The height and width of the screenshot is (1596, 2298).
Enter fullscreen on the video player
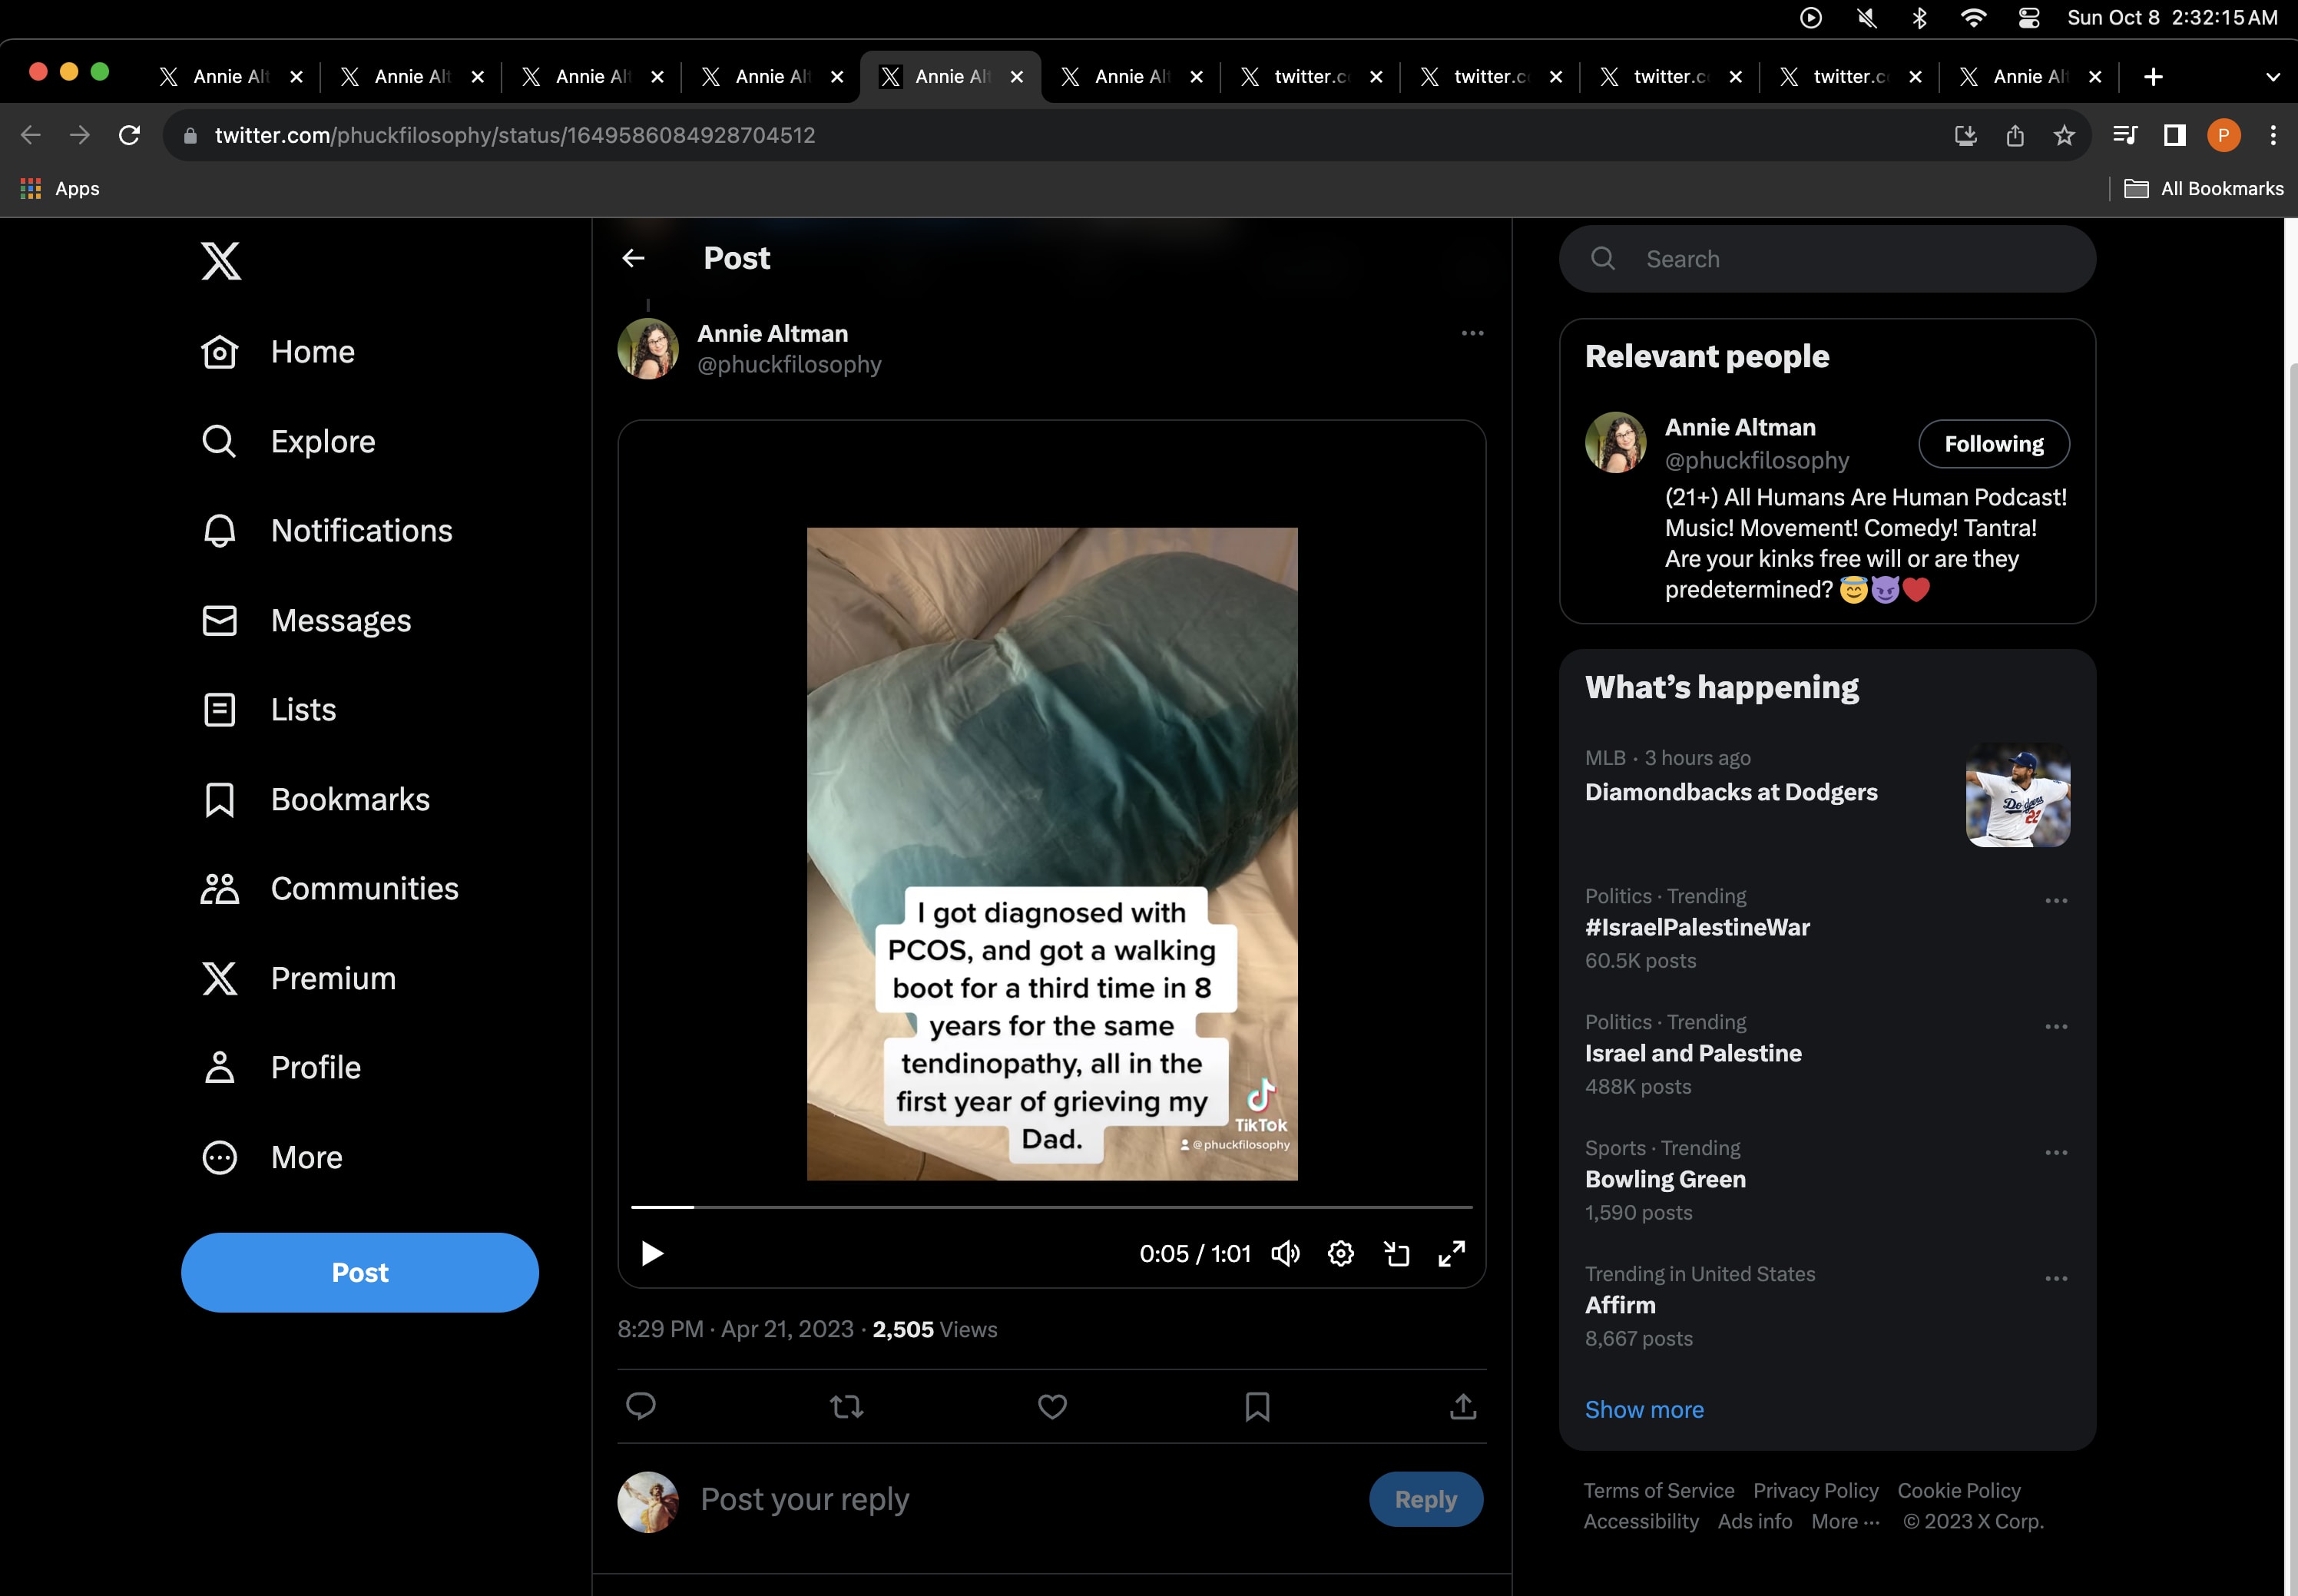point(1451,1253)
